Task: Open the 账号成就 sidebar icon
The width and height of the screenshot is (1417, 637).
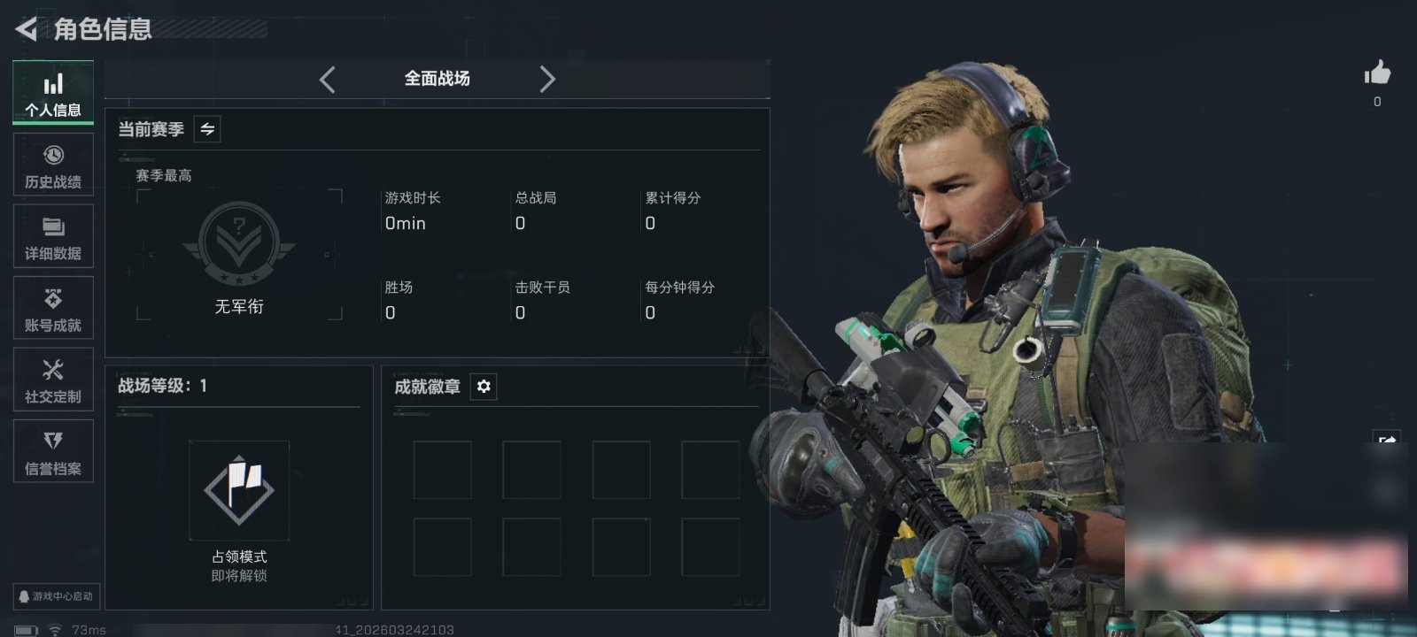Action: (53, 308)
